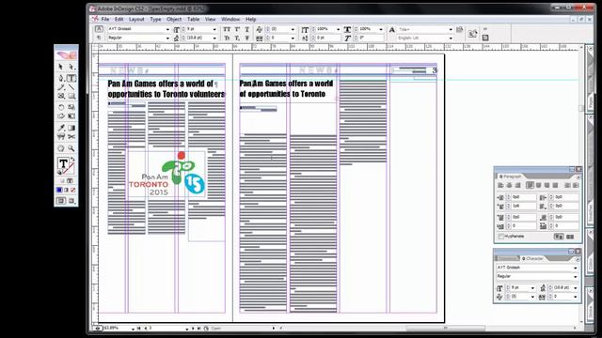
Task: Open the Object menu
Action: coord(173,19)
